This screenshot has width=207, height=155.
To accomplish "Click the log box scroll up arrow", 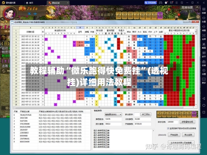I will (x=154, y=130).
